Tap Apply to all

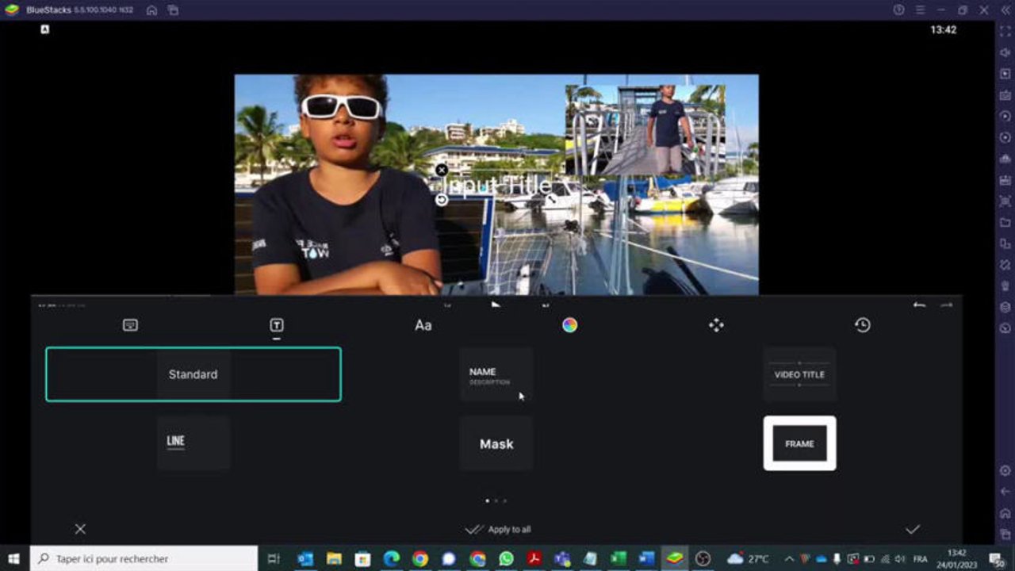click(x=498, y=529)
